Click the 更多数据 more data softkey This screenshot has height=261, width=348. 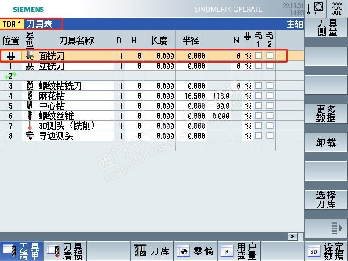coord(326,114)
